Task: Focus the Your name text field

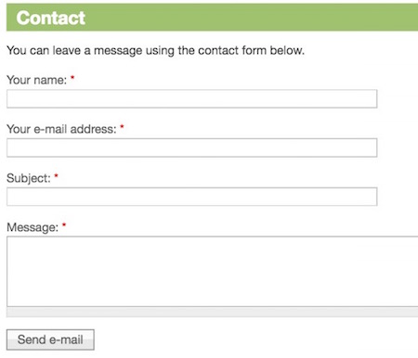Action: pos(192,99)
